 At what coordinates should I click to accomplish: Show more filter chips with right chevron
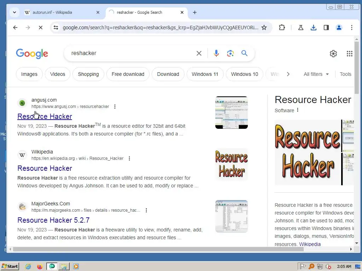288,74
